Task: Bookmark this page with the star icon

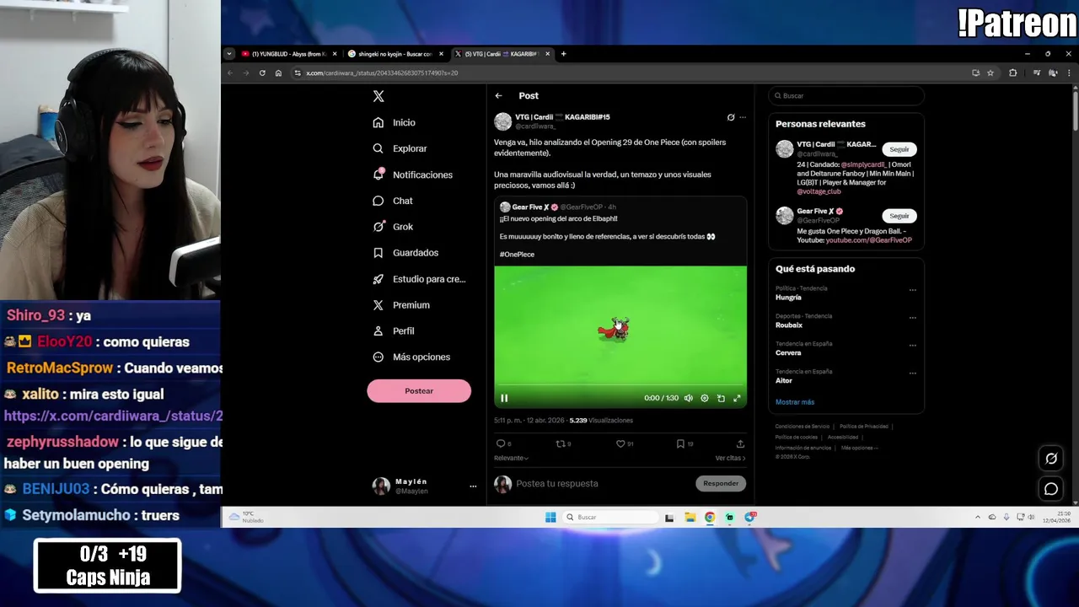Action: tap(990, 73)
